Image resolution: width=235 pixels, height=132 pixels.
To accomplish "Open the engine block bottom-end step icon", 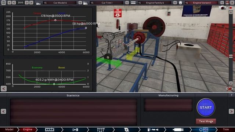I will point(50,129).
